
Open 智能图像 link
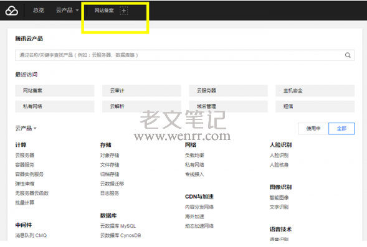click(x=279, y=198)
